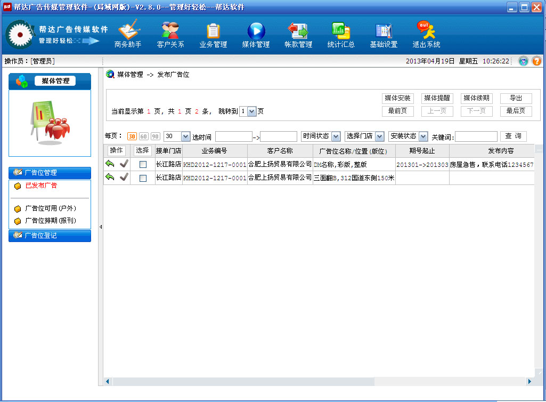Click checkmark icon in 三面翻B row
This screenshot has height=402, width=546.
(124, 177)
